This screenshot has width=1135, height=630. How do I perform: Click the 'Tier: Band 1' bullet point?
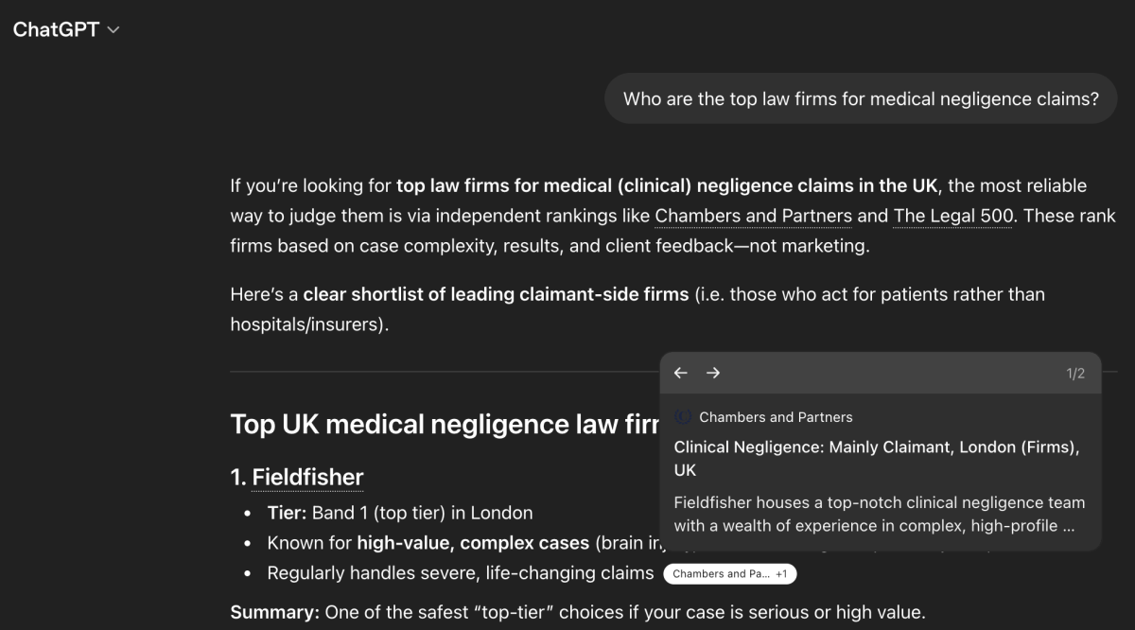click(399, 513)
